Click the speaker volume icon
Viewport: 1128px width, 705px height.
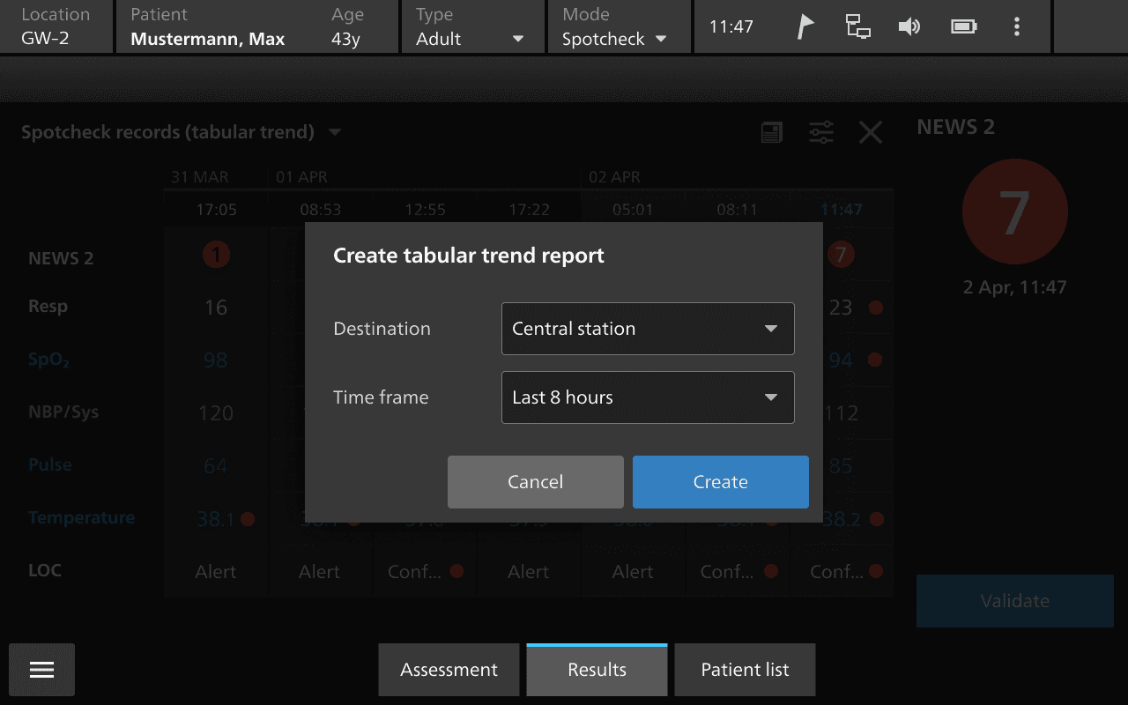[909, 26]
